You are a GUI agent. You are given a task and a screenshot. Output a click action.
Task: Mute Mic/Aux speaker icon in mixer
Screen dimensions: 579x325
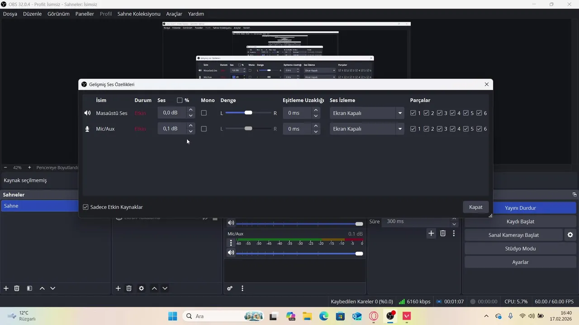coord(231,253)
